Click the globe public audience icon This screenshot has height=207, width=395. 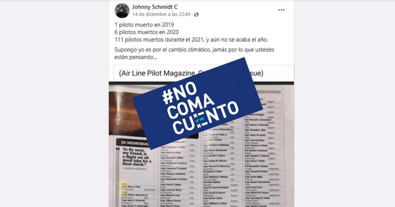[x=197, y=14]
